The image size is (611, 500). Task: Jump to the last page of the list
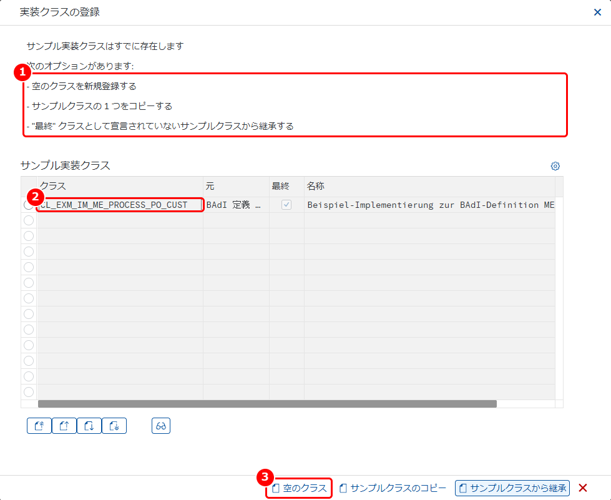pyautogui.click(x=114, y=426)
